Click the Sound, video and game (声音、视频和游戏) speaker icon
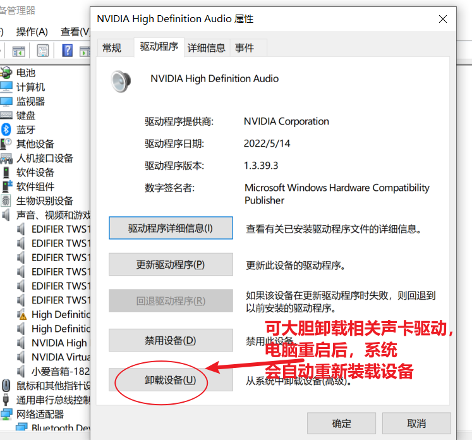472x440 pixels. point(6,215)
